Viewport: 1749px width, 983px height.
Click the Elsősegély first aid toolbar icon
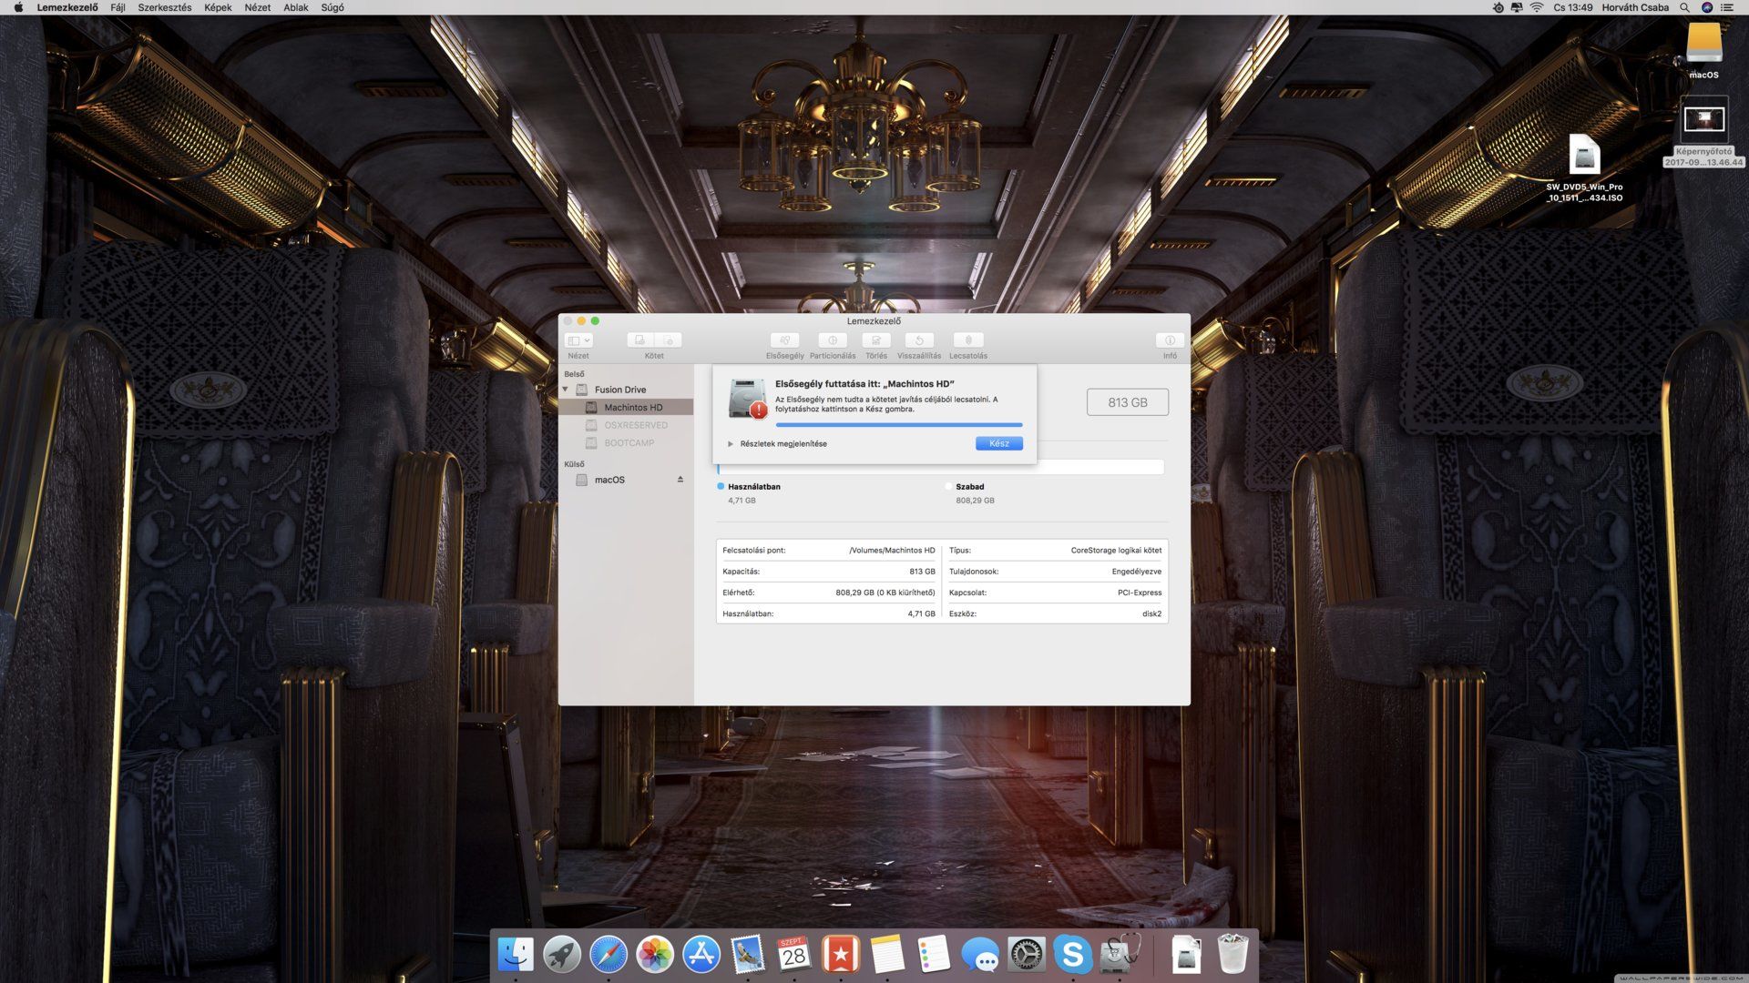click(784, 340)
